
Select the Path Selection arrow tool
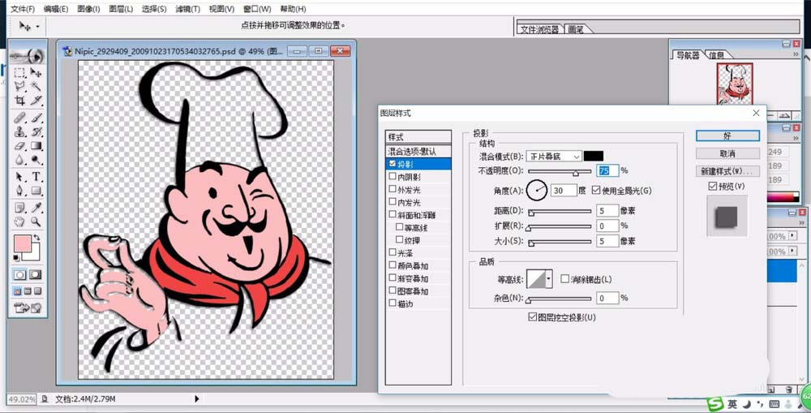(19, 177)
